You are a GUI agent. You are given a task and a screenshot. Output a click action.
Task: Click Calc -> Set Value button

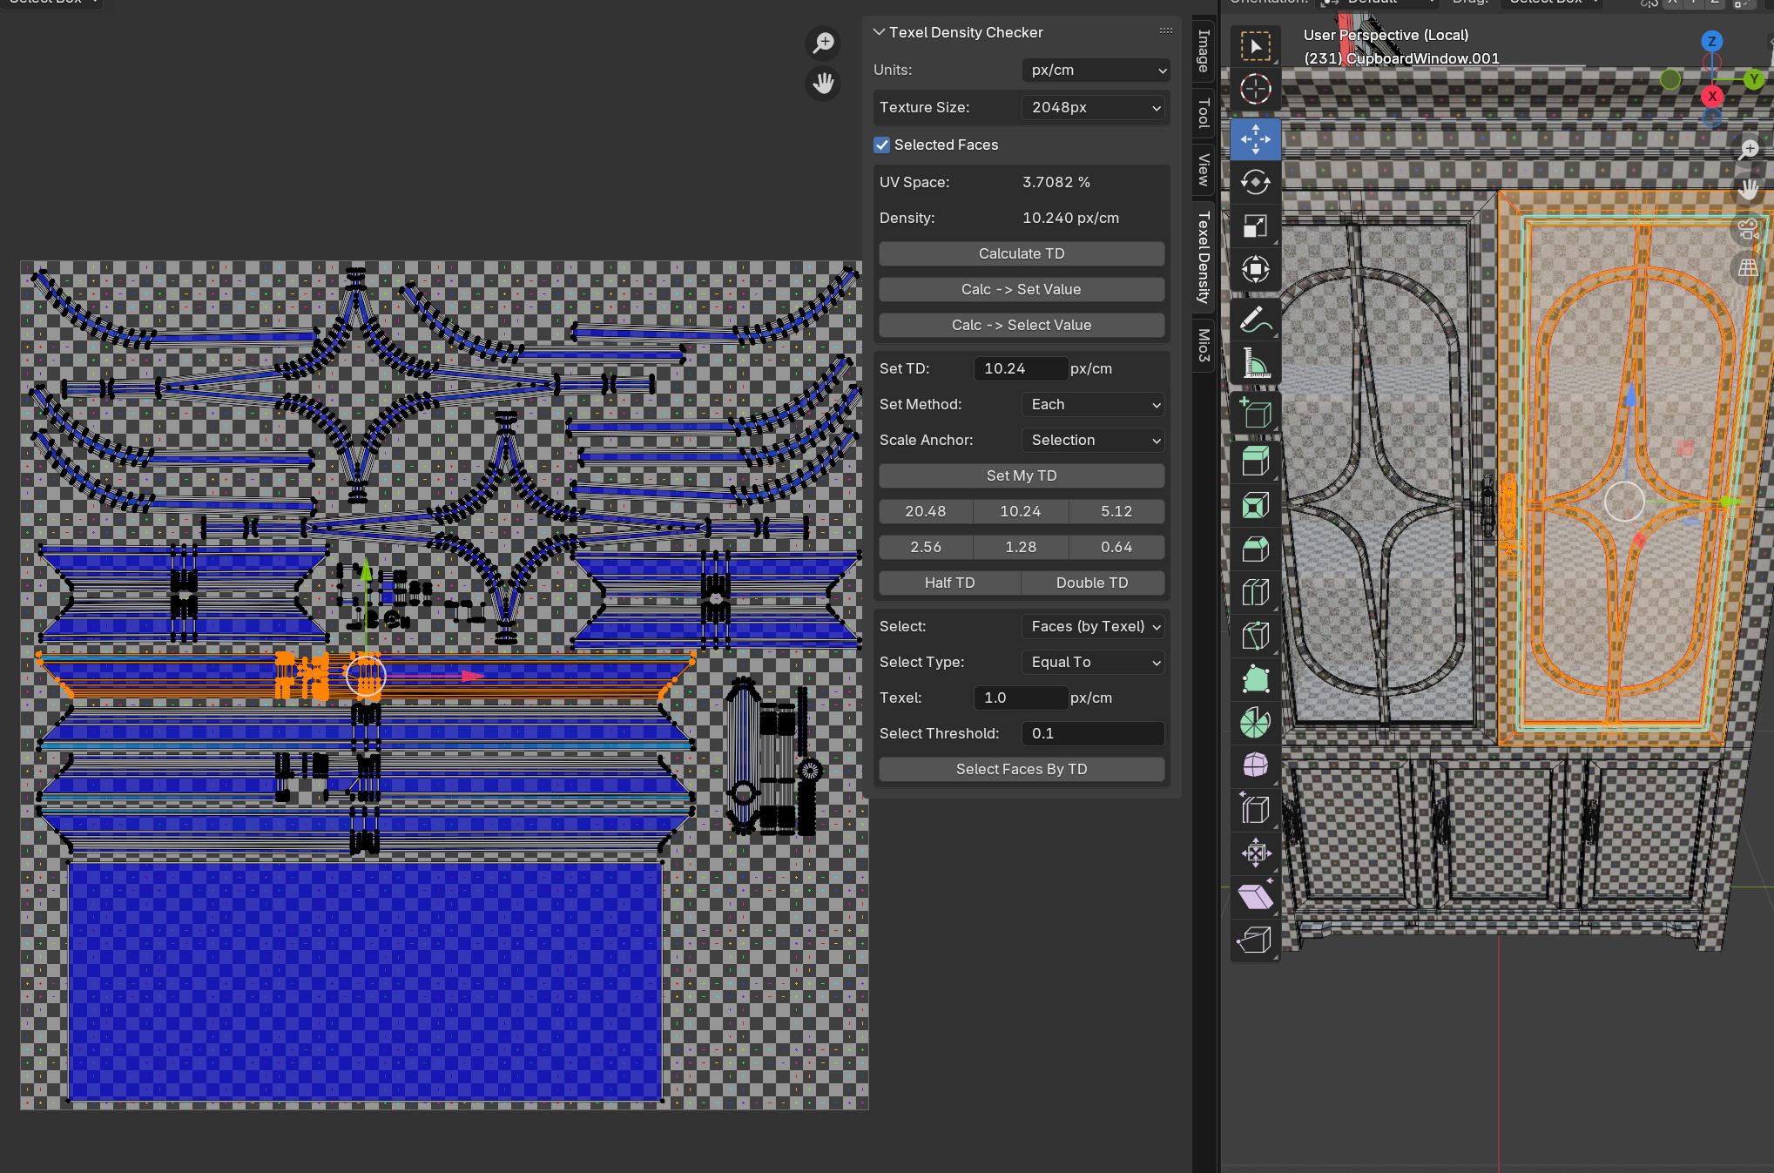click(1022, 289)
